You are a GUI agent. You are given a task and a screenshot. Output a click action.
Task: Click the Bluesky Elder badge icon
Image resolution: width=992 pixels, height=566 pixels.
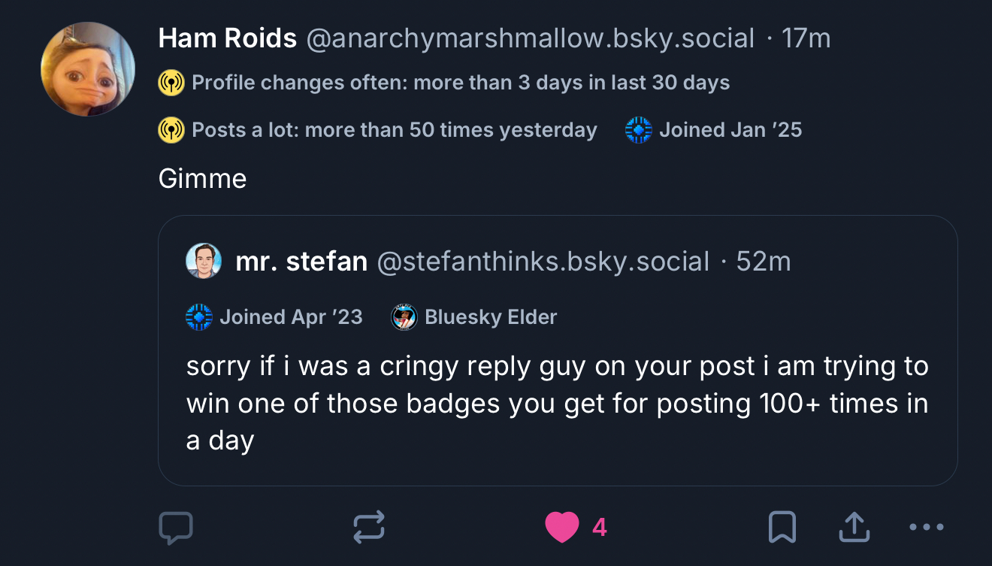click(404, 317)
